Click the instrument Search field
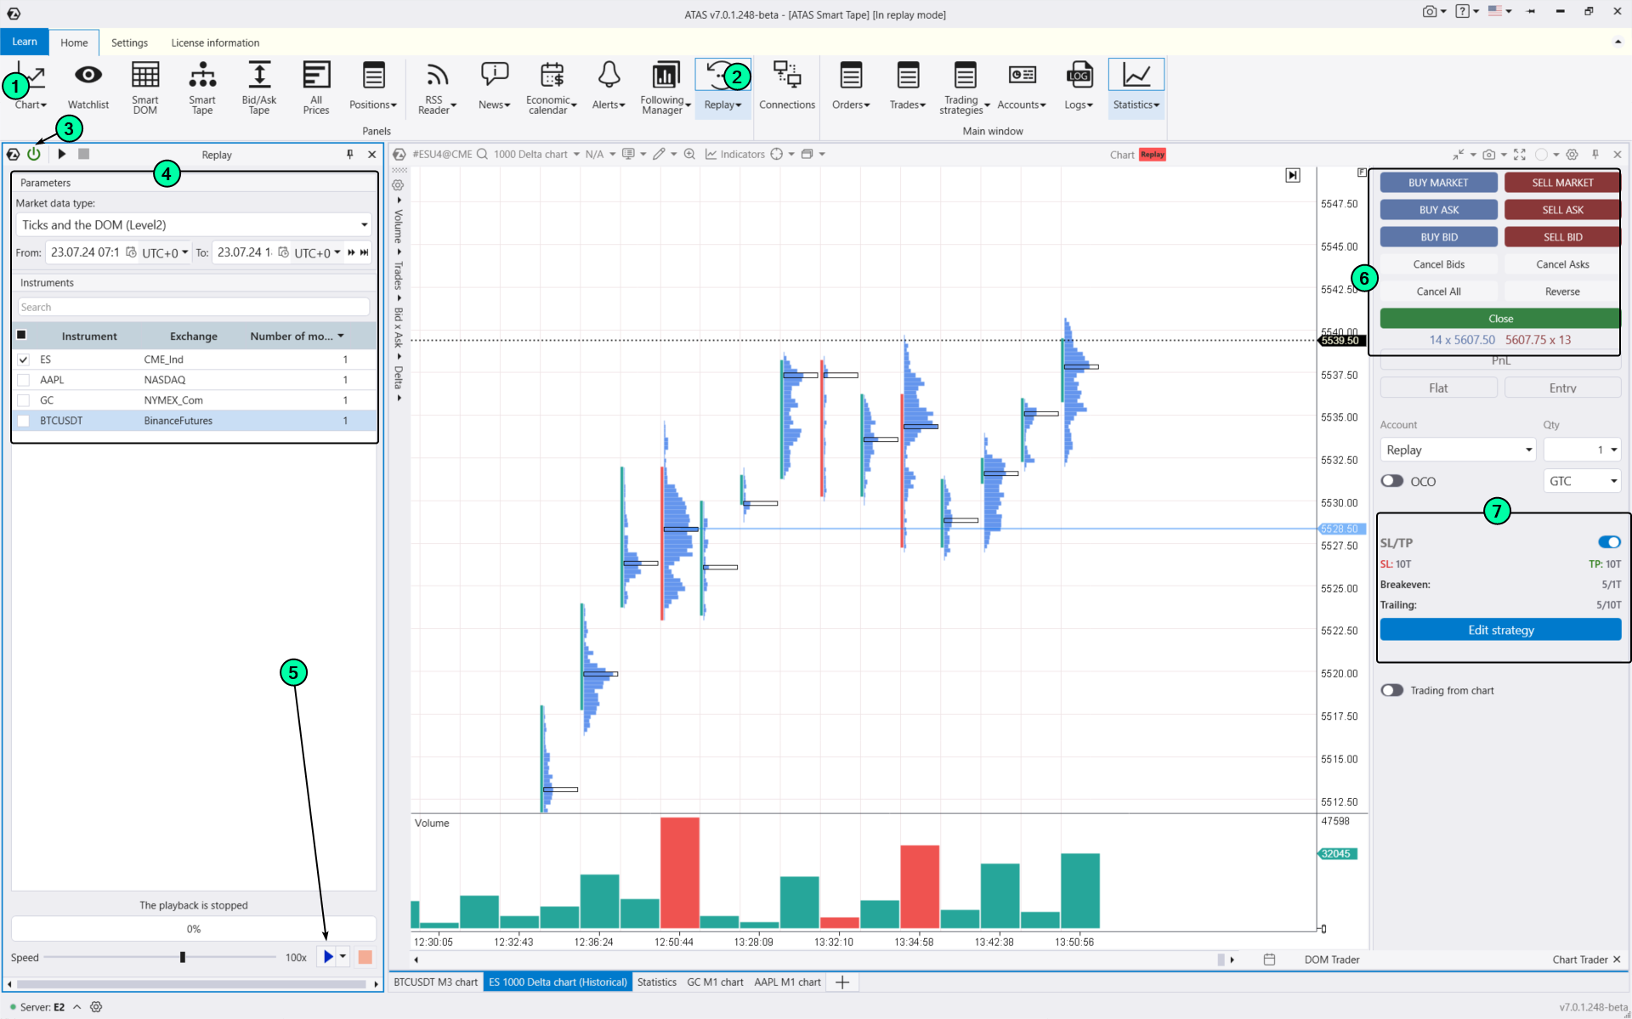Screen dimensions: 1632x1019 (x=193, y=307)
